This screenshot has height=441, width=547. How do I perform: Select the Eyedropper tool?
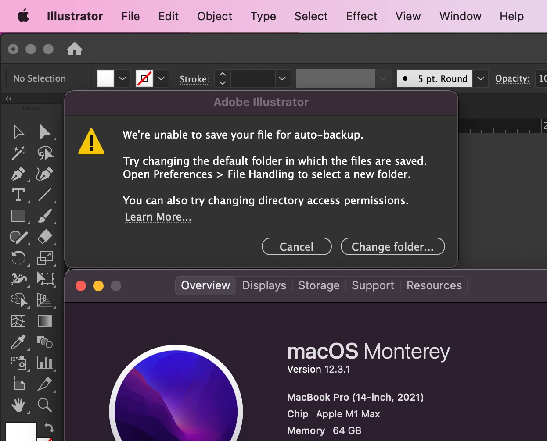18,342
